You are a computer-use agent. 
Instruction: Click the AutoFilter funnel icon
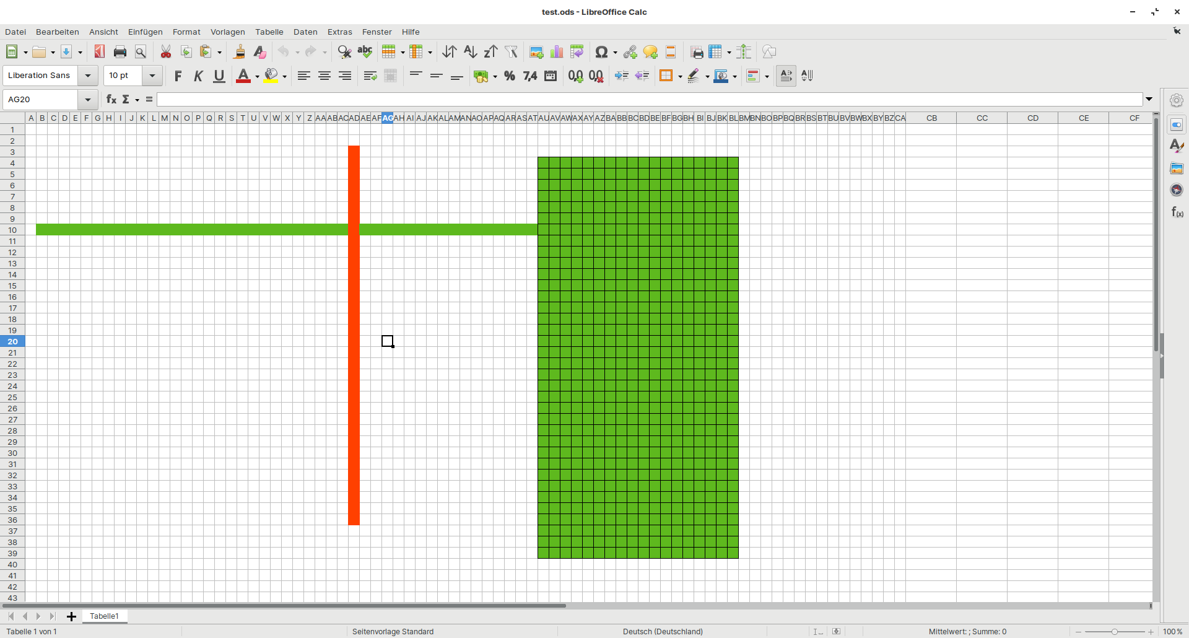point(512,52)
